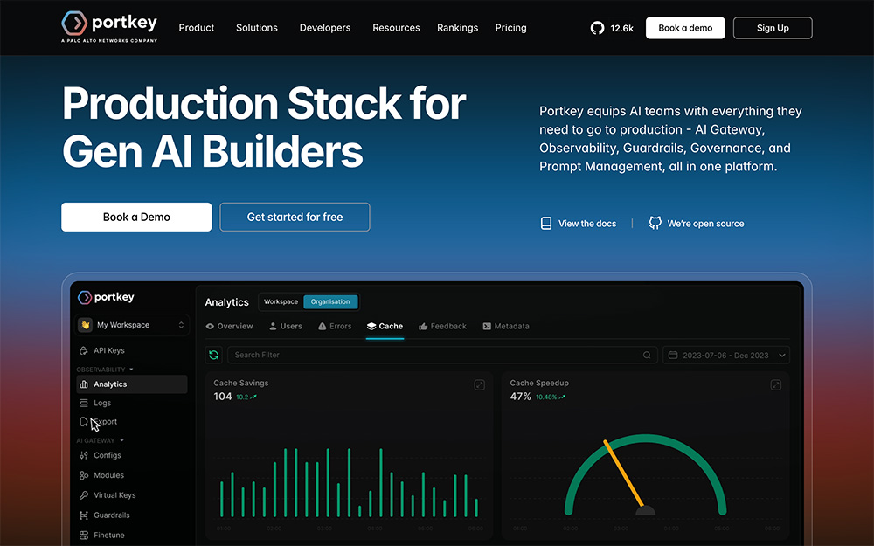Switch analytics scope to Workspace
The height and width of the screenshot is (546, 874).
[x=281, y=301]
